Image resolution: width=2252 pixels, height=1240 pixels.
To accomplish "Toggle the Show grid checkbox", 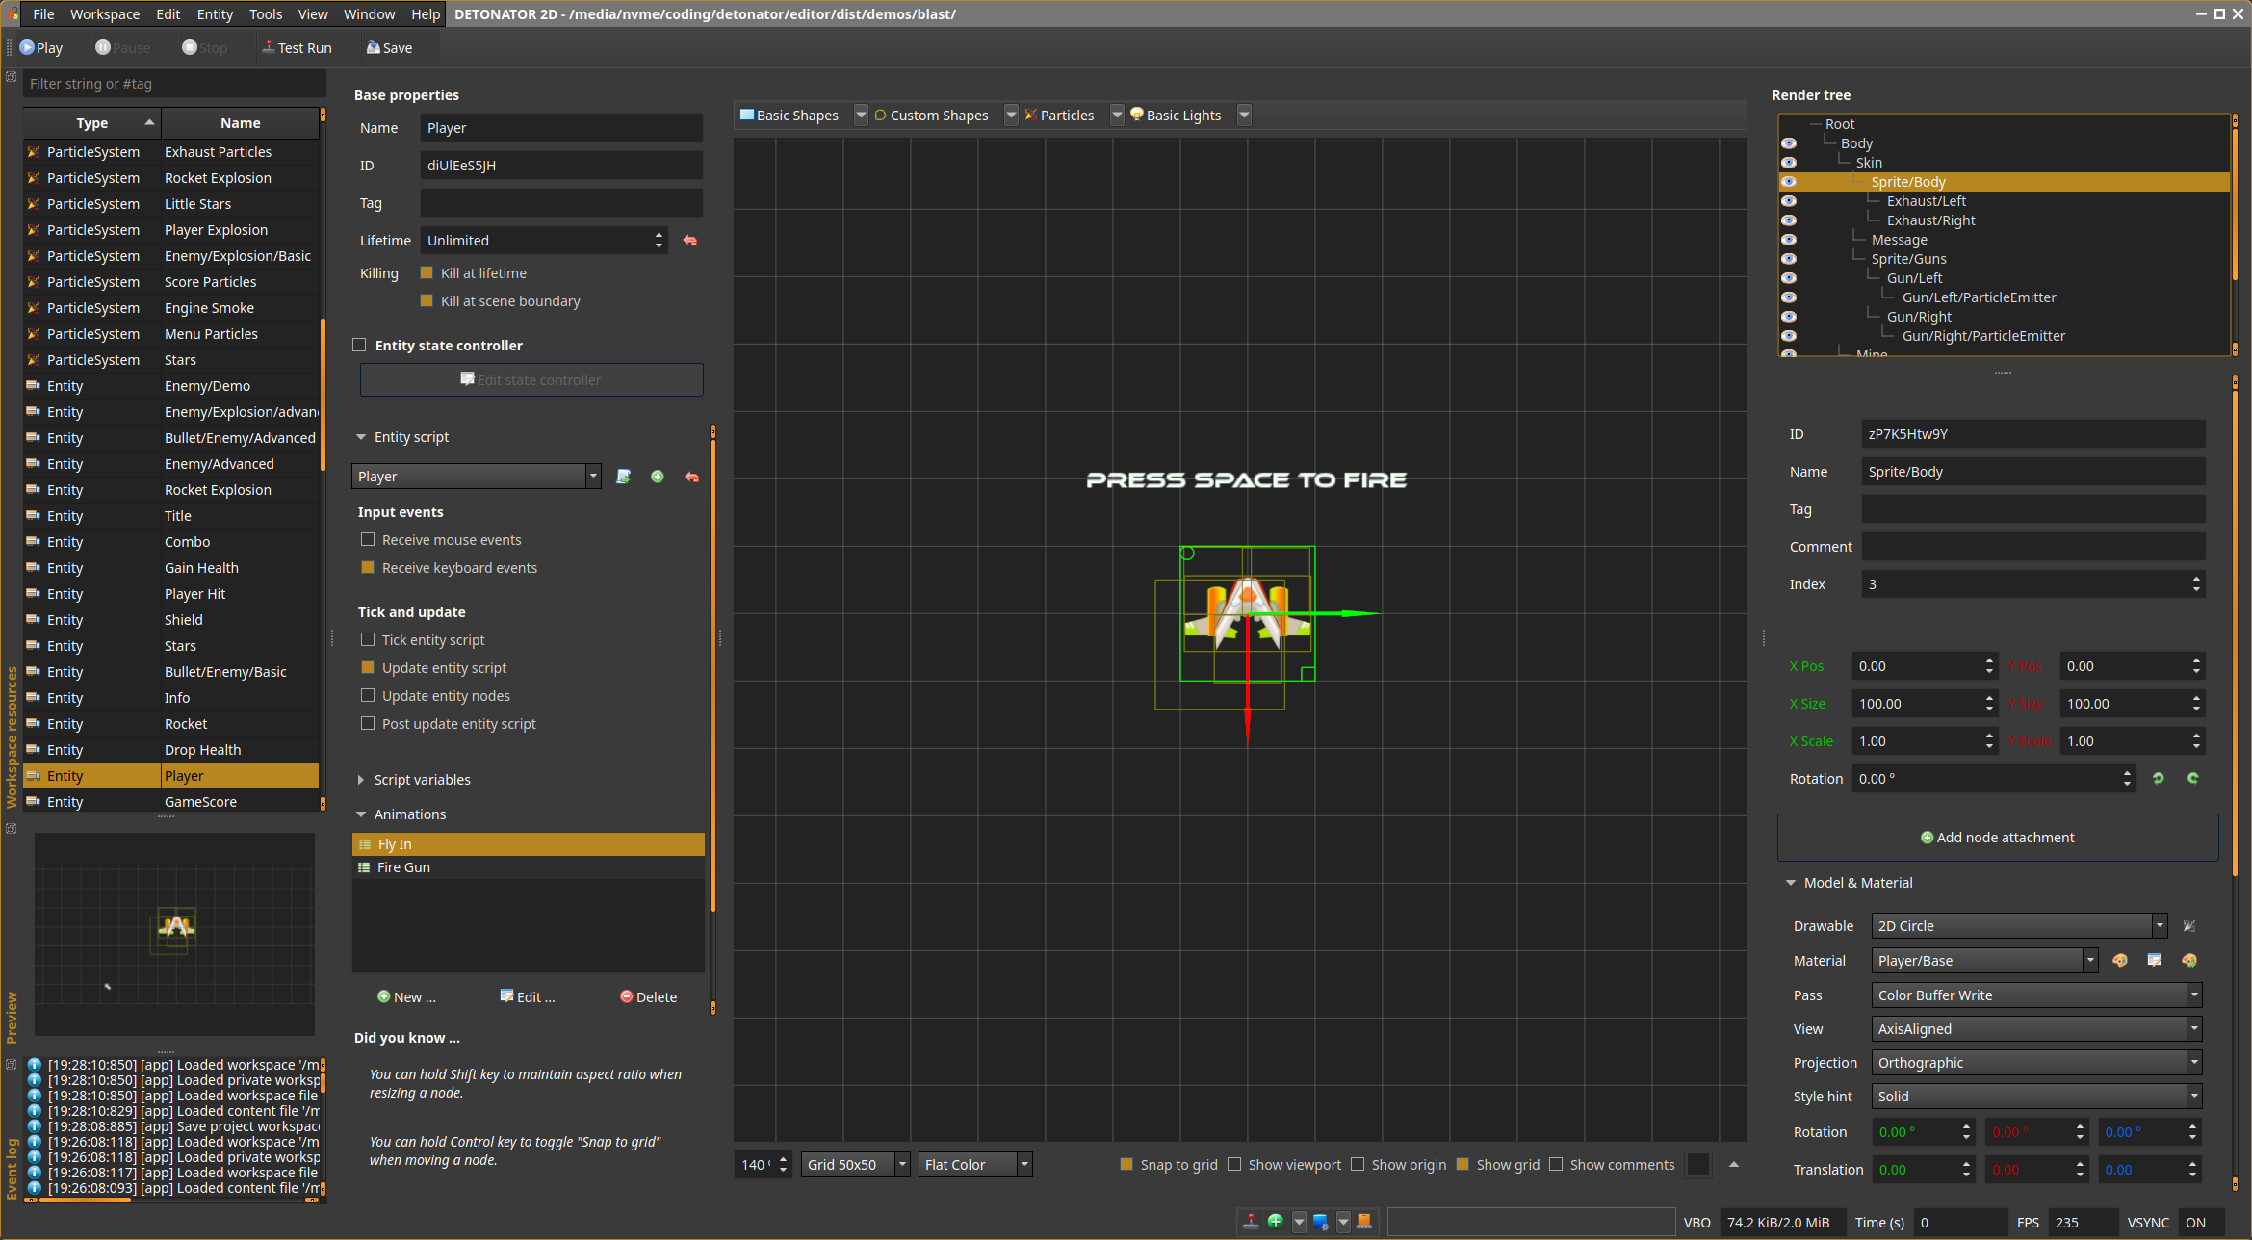I will point(1463,1165).
